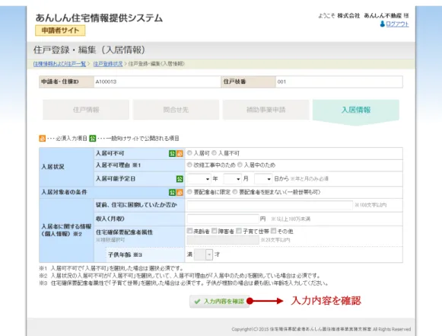Click the green 公 icon in 入居対象者の条件 row

pyautogui.click(x=172, y=192)
